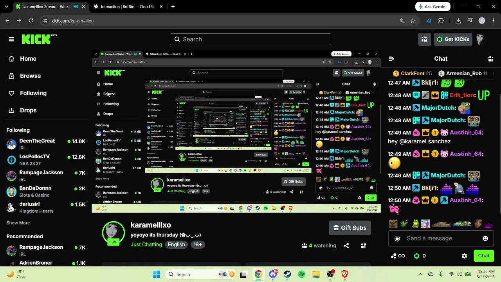
Task: Click the icon left of Get KICKs
Action: pyautogui.click(x=425, y=39)
